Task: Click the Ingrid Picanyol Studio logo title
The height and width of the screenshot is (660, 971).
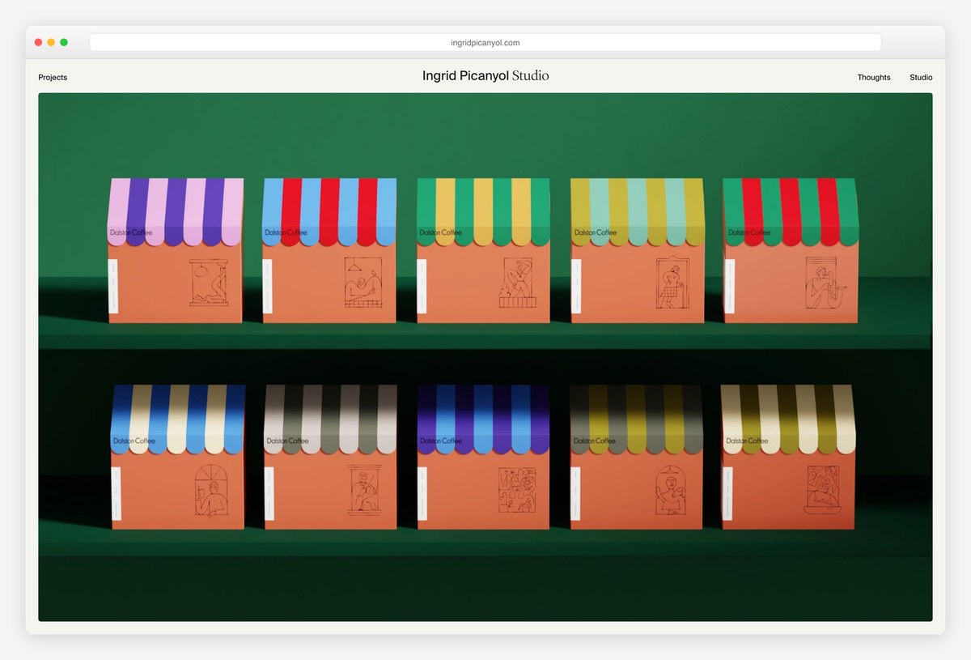Action: click(485, 76)
